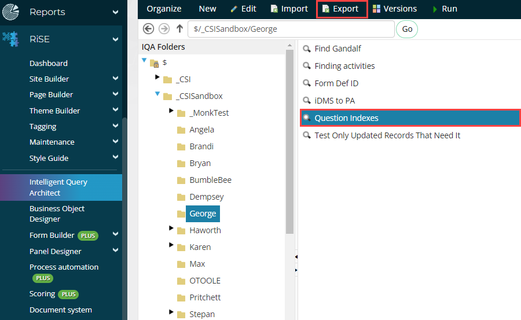Click the Export toolbar button
The height and width of the screenshot is (320, 521).
tap(341, 9)
